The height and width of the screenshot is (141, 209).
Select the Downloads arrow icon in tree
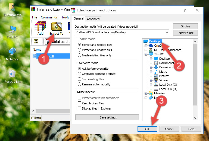point(156,67)
